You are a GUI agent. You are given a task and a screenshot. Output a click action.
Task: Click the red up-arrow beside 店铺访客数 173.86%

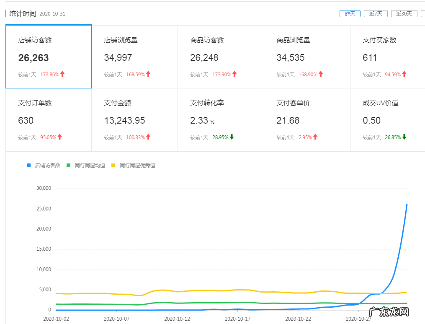[62, 74]
